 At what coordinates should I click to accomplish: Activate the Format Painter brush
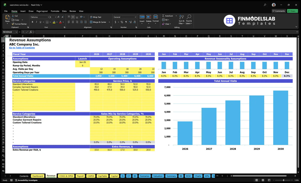coord(13,24)
